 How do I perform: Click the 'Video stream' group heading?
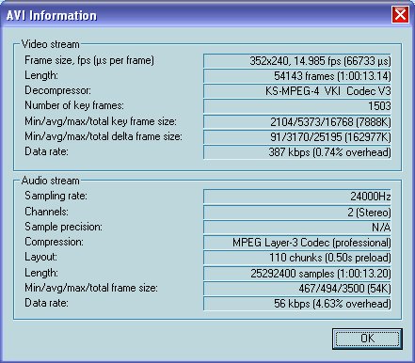(x=50, y=44)
